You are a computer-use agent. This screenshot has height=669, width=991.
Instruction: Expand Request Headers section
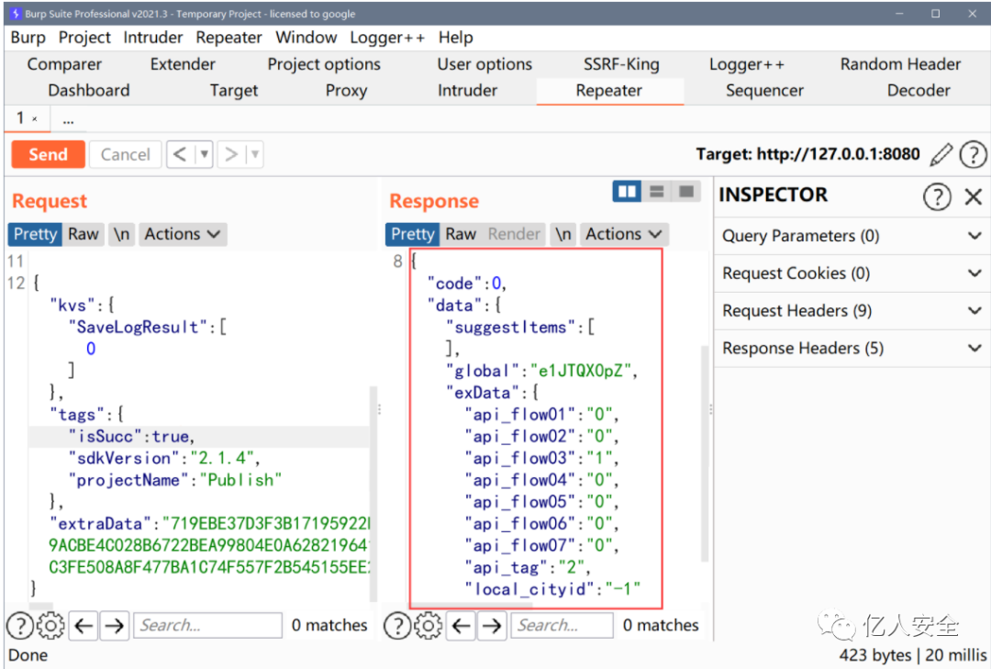852,310
